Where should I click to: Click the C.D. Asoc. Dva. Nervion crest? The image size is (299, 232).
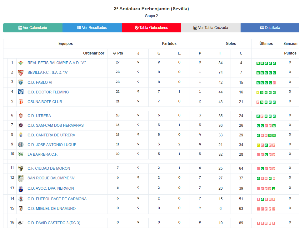(21, 189)
